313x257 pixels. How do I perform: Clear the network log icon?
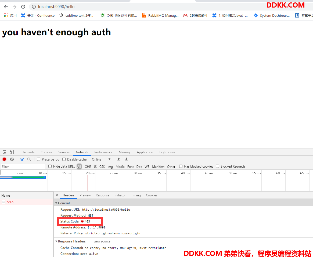click(x=12, y=159)
